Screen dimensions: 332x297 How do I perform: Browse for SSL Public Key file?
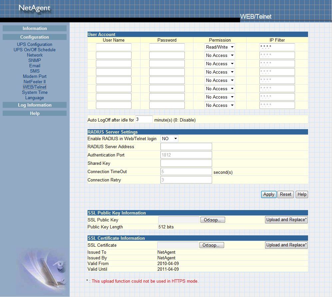click(212, 220)
